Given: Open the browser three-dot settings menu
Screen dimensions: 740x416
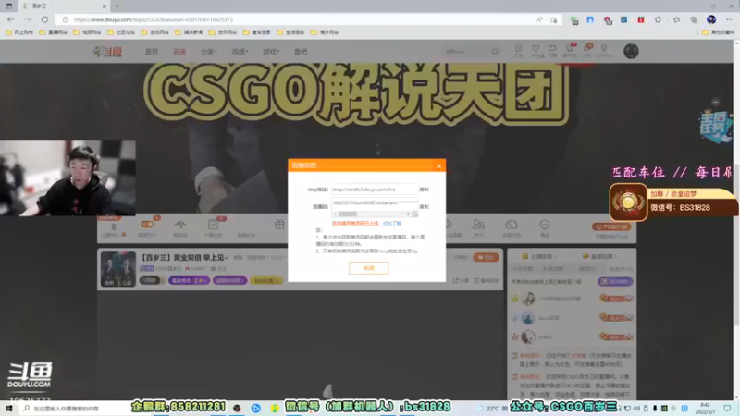Looking at the screenshot, I should point(729,19).
